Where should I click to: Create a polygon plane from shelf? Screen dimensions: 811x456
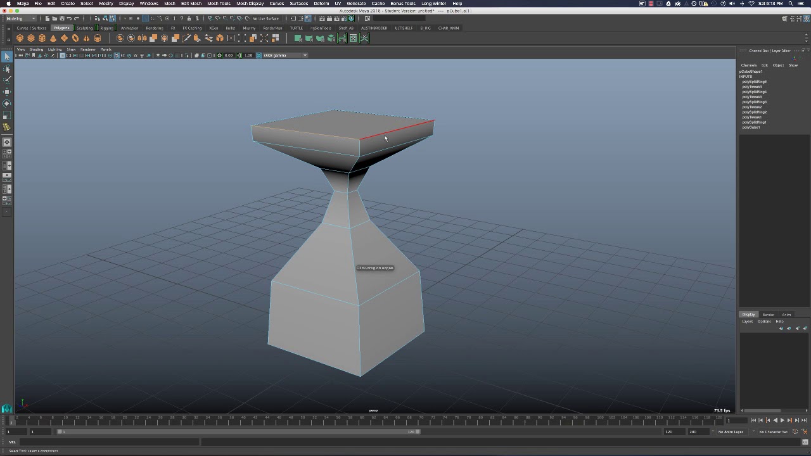[64, 39]
